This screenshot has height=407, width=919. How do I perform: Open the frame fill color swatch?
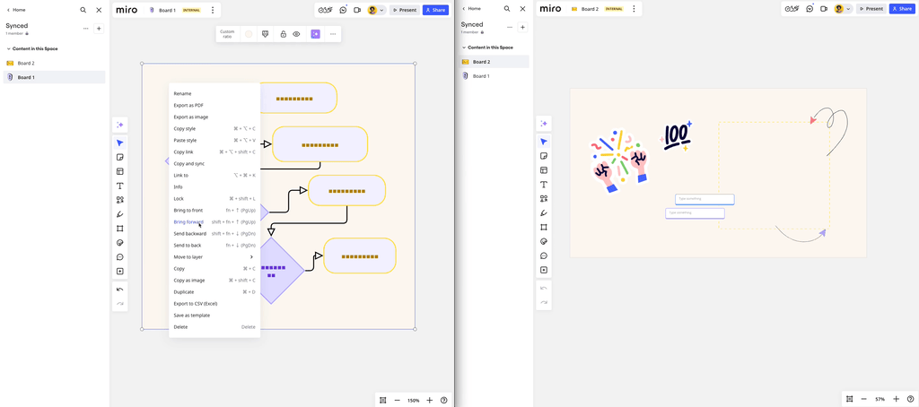tap(249, 34)
